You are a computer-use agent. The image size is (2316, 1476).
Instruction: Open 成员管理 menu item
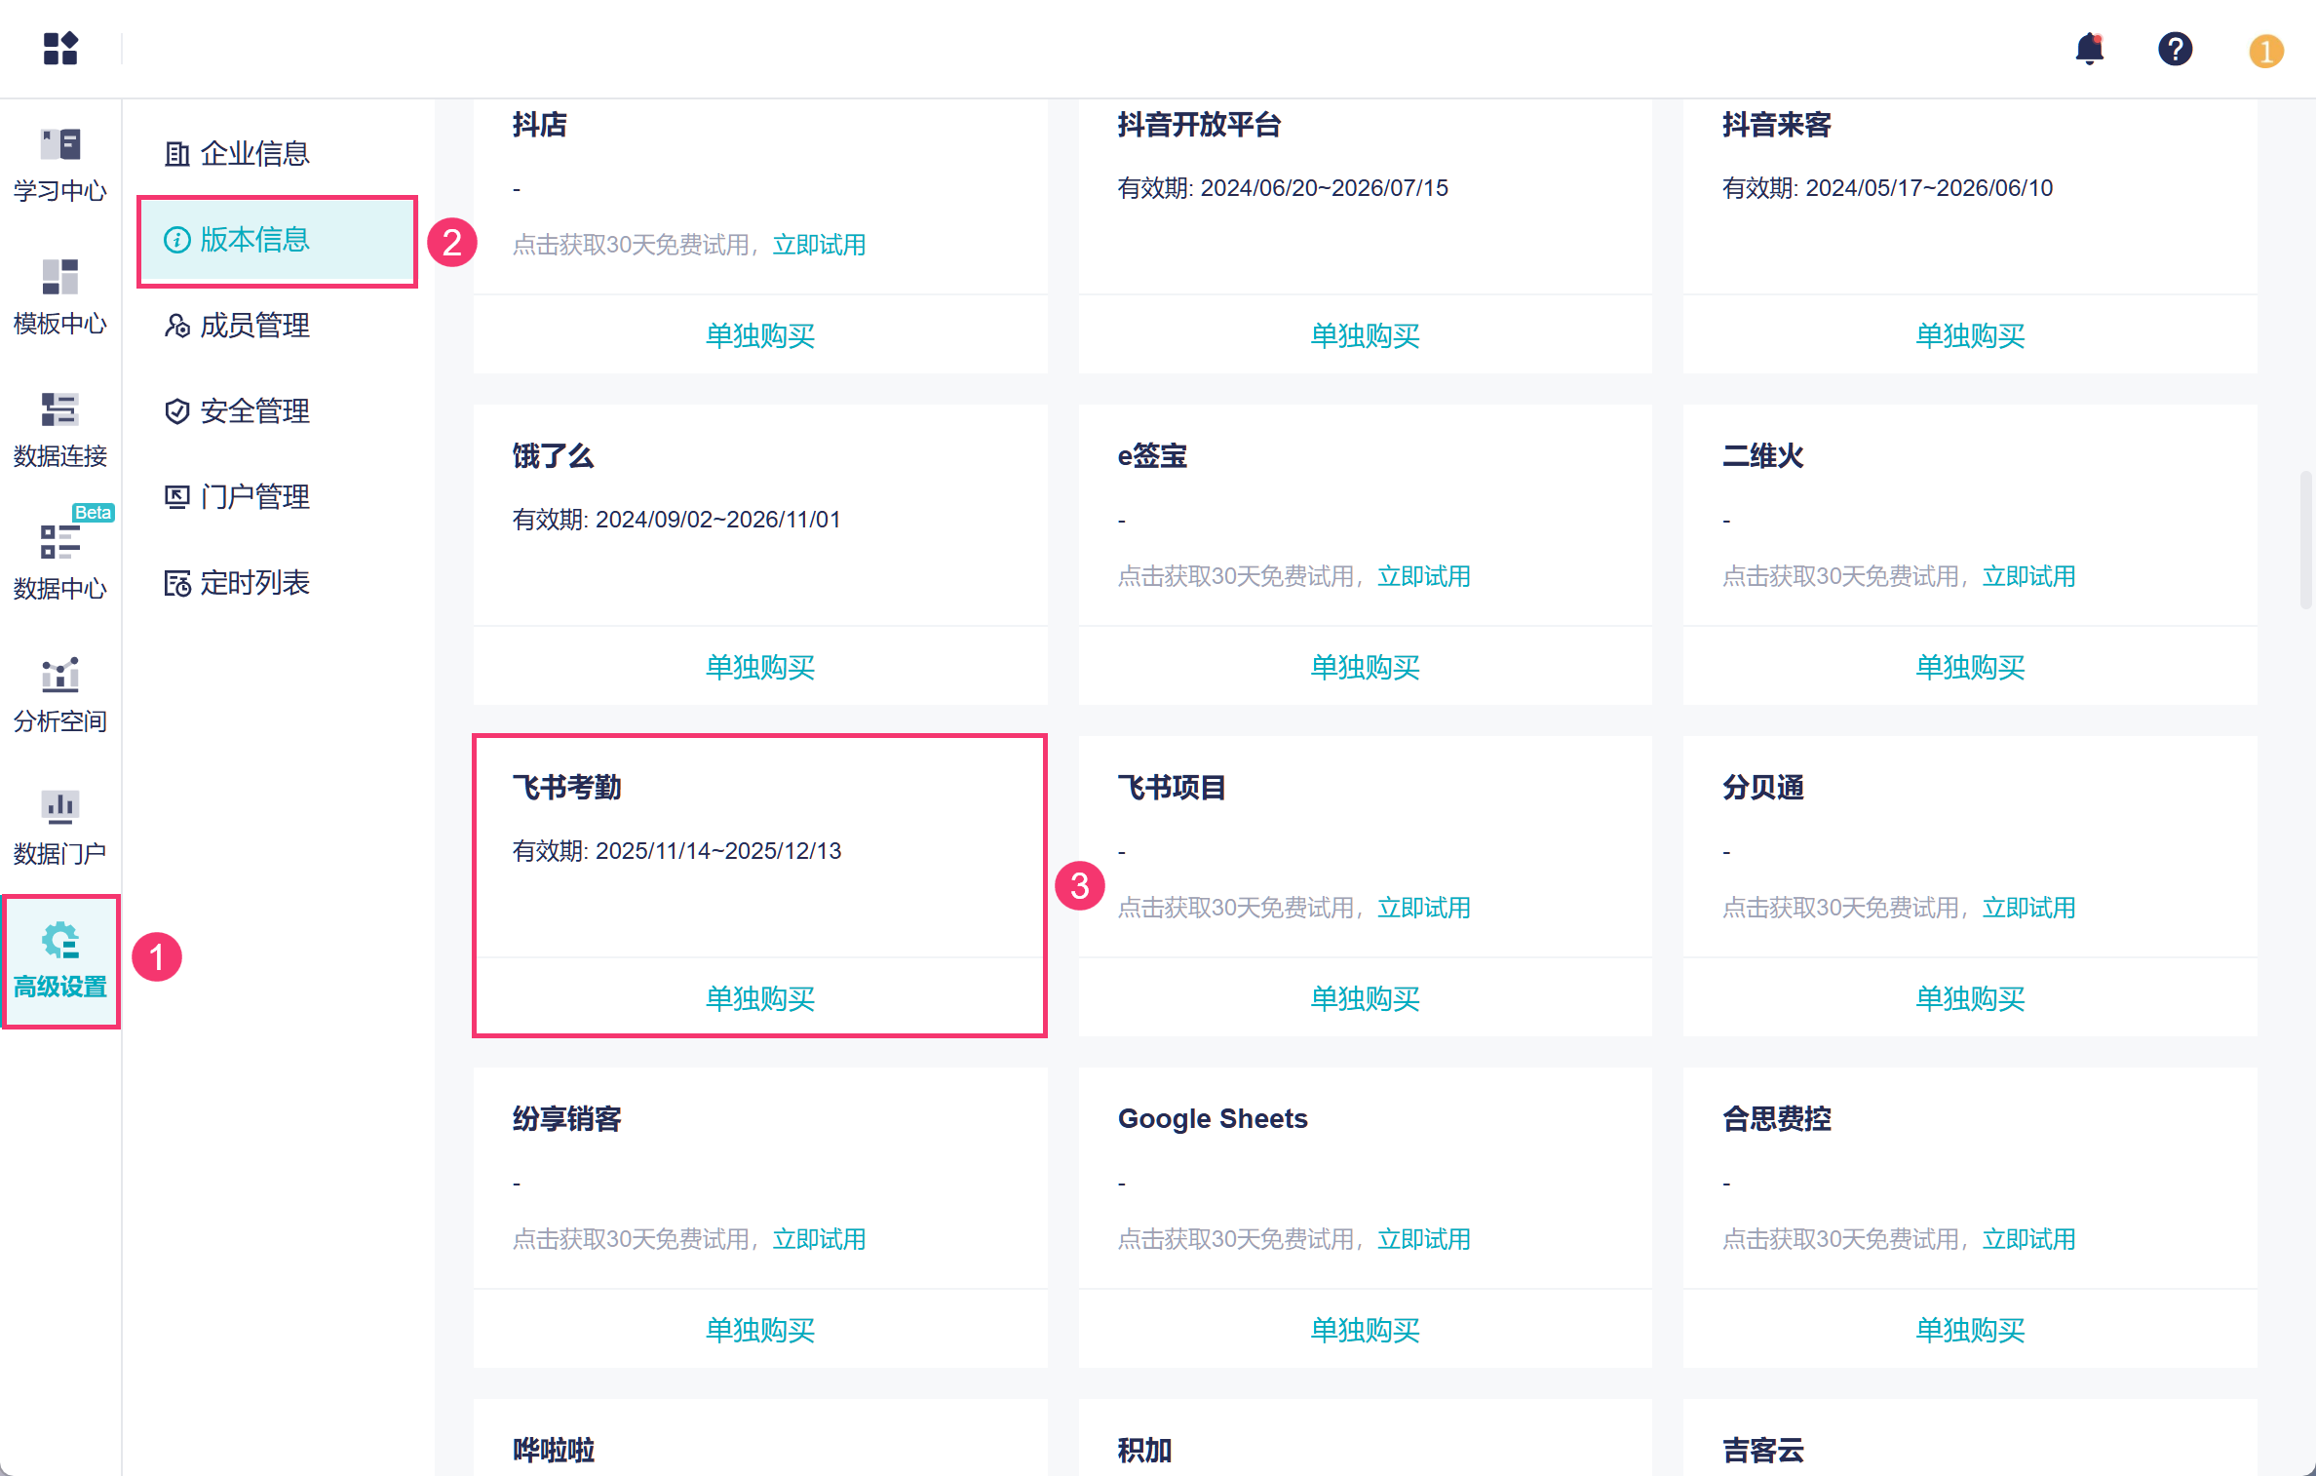tap(253, 326)
